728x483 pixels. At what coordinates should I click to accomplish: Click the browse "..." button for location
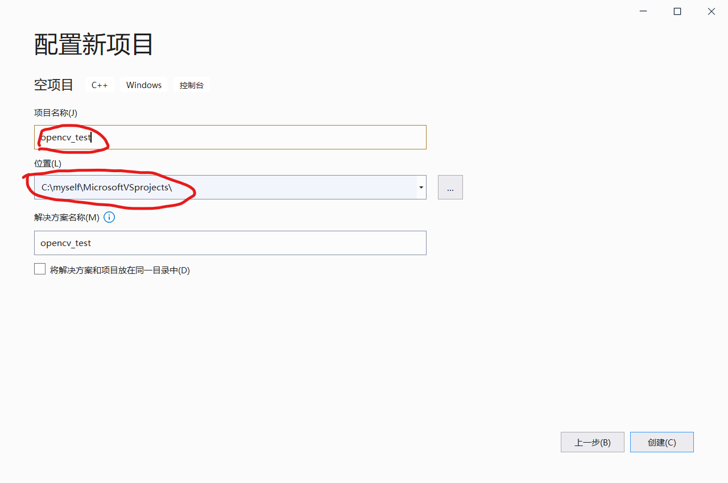point(450,187)
